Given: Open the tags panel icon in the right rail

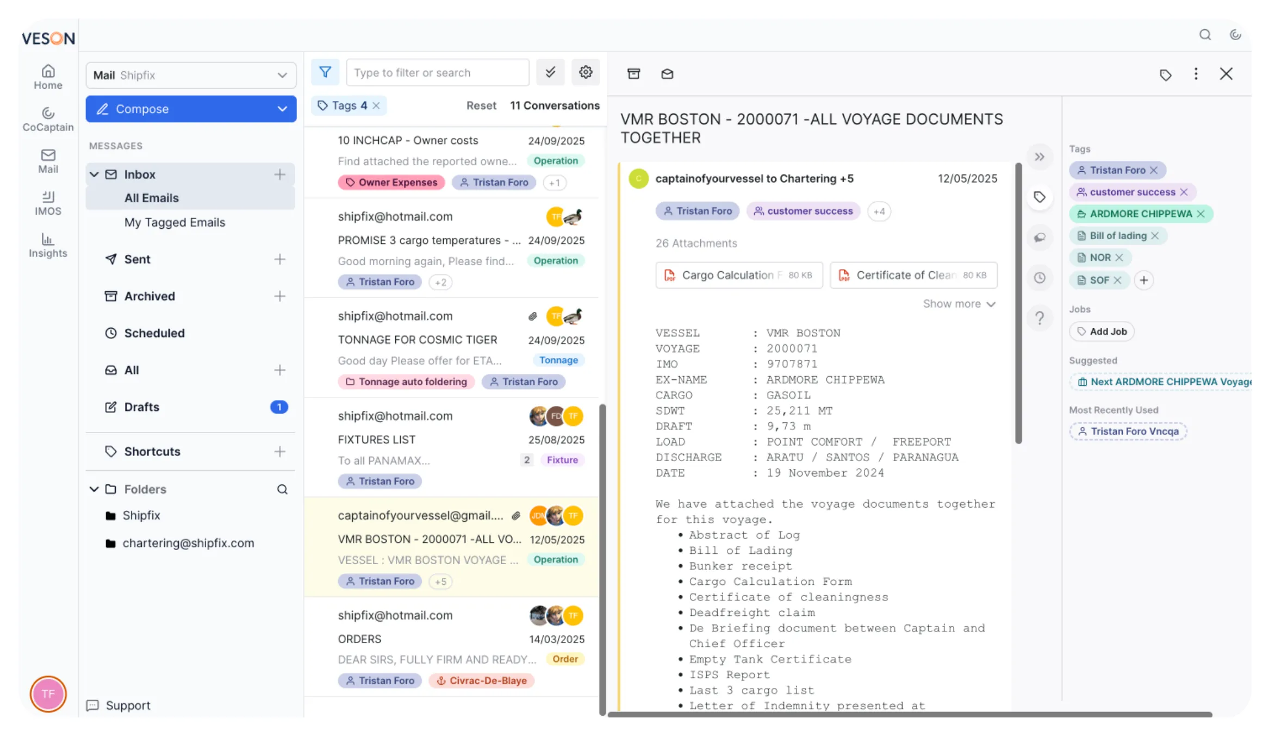Looking at the screenshot, I should (1039, 197).
